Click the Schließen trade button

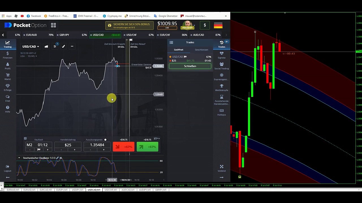point(190,66)
